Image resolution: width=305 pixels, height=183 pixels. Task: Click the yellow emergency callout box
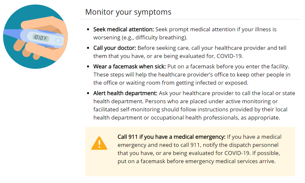(190, 152)
